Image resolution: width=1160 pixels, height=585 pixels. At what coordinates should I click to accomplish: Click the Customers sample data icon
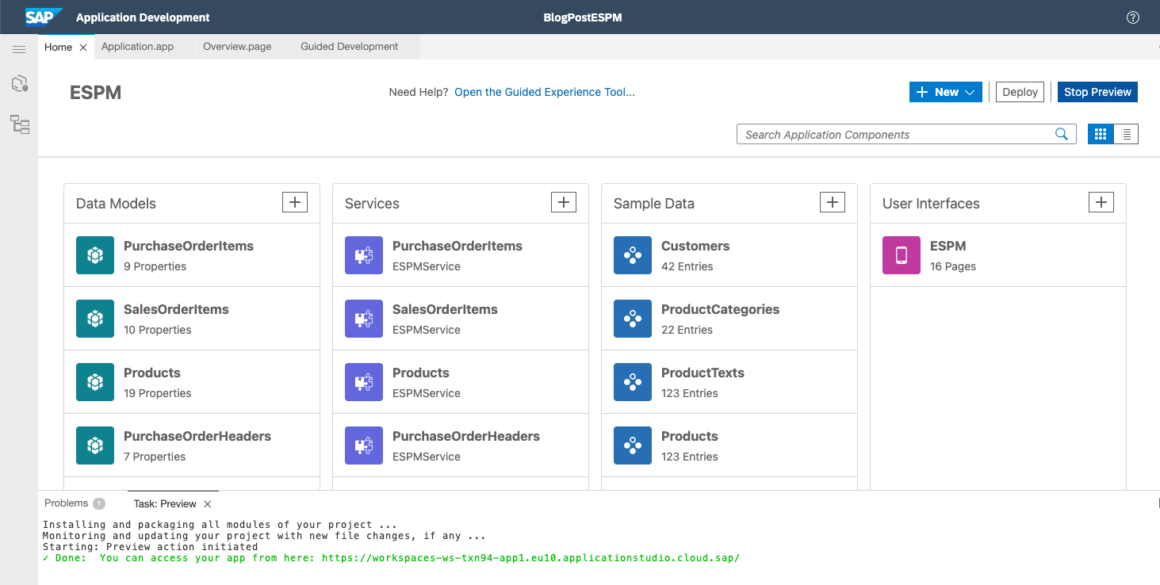click(632, 254)
